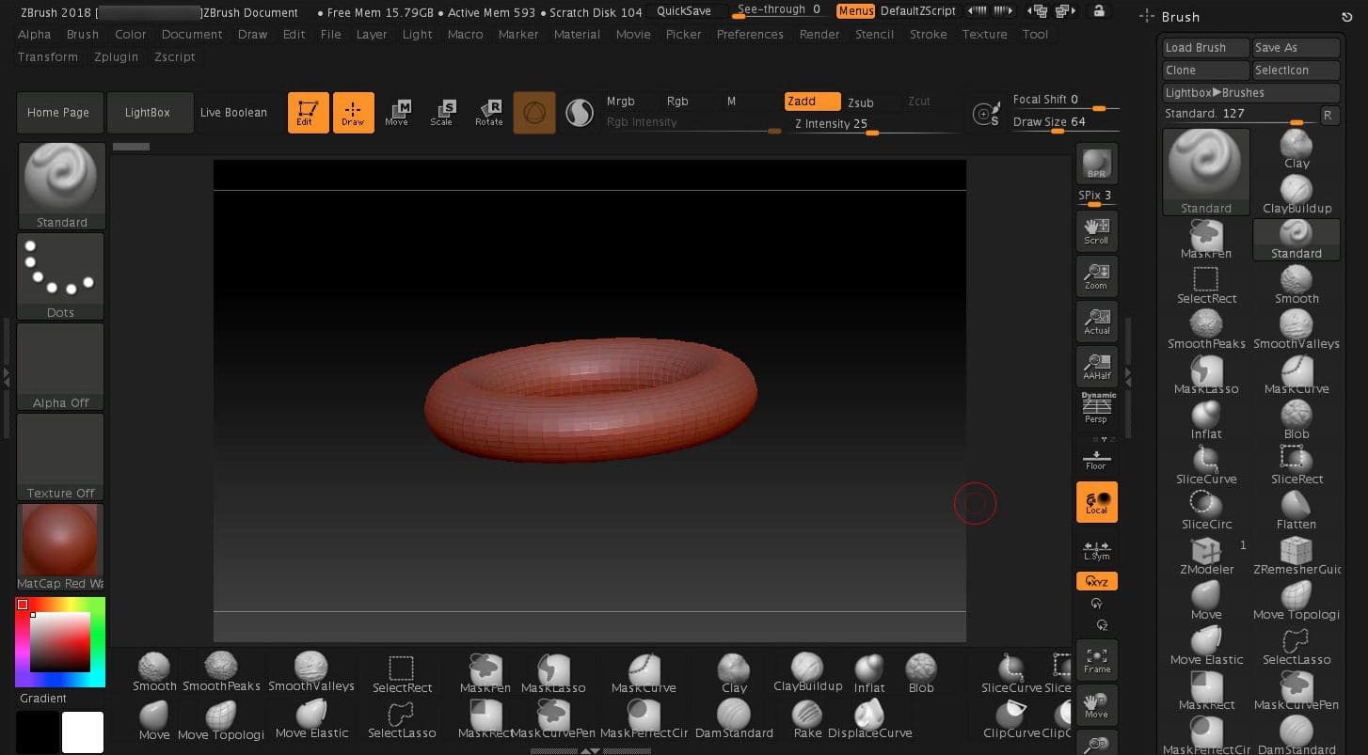The height and width of the screenshot is (755, 1368).
Task: Select the Rotate transform tool
Action: (489, 112)
